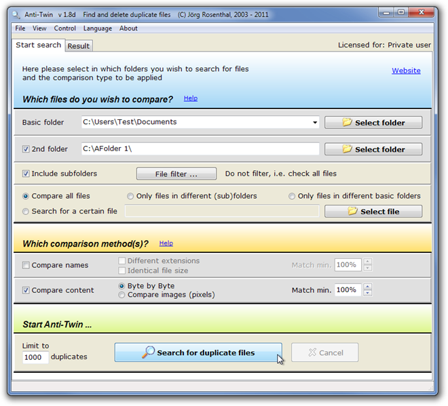
Task: Open Help link beside 'Which comparison method(s)?'
Action: pyautogui.click(x=166, y=243)
